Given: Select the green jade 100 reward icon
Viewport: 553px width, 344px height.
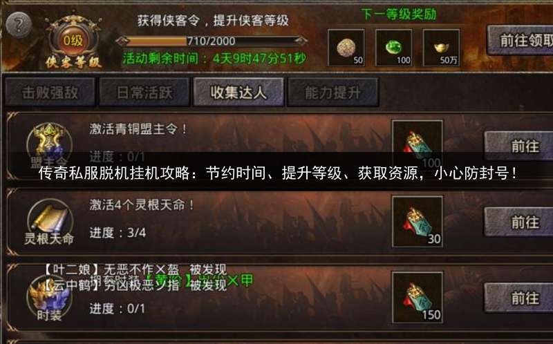Looking at the screenshot, I should (x=393, y=48).
